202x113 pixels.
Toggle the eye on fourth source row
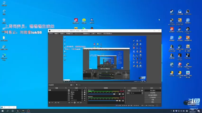tap(82, 96)
